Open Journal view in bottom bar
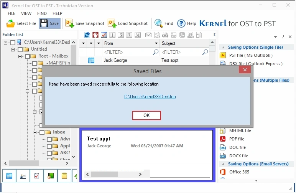Viewport: 296px width, 193px height. [x=51, y=176]
